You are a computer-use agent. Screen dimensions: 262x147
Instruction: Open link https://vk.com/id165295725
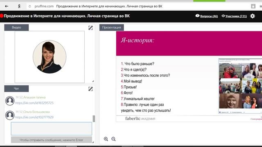34,103
